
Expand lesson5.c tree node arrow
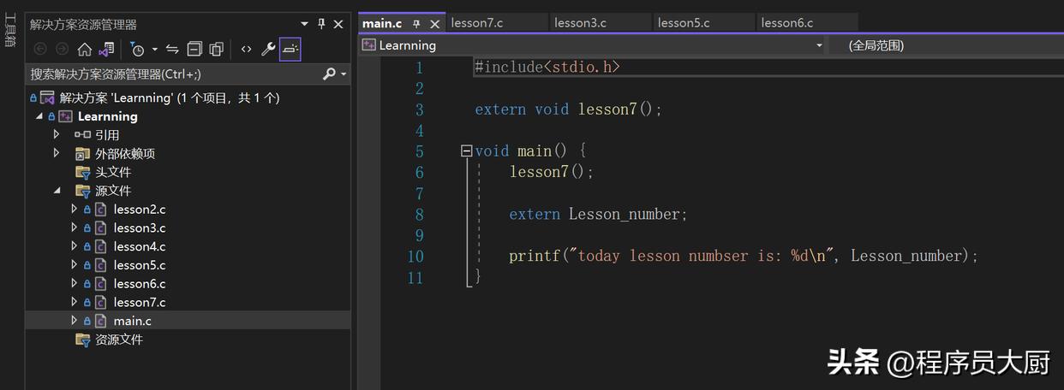(74, 265)
